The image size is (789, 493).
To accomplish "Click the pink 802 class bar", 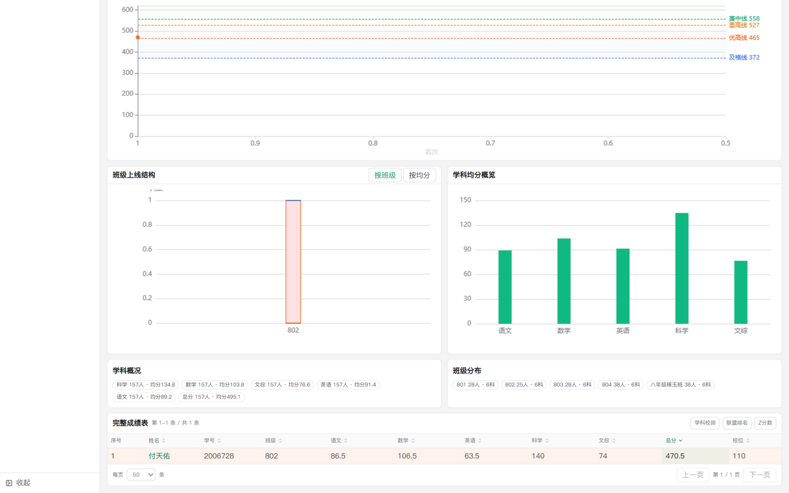I will coord(293,262).
